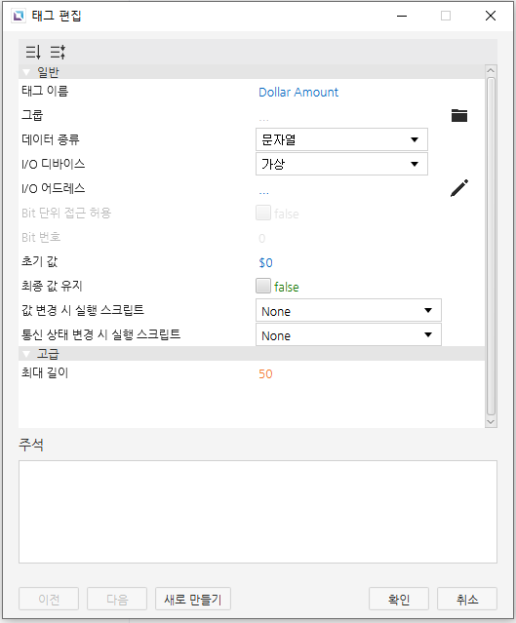The height and width of the screenshot is (623, 516).
Task: Click the 취소 button
Action: pyautogui.click(x=467, y=599)
